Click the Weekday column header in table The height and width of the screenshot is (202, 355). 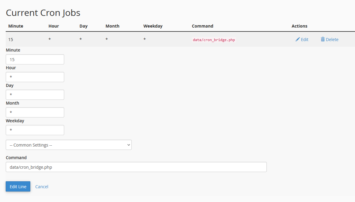[153, 26]
